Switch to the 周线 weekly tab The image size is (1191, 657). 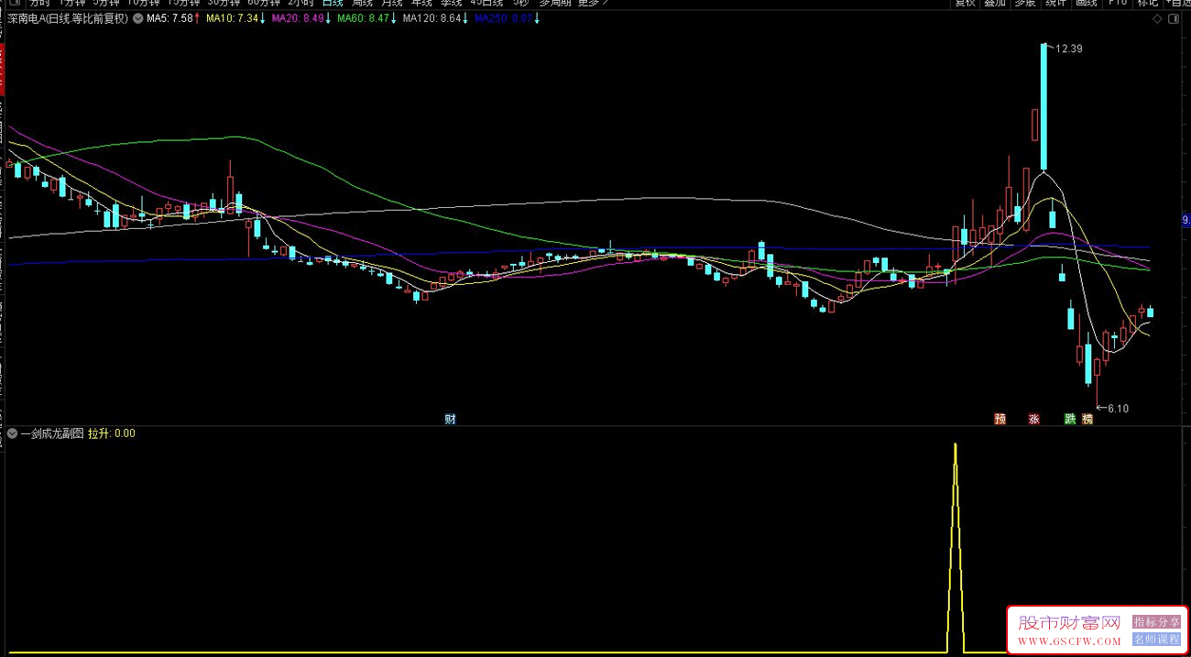coord(363,3)
